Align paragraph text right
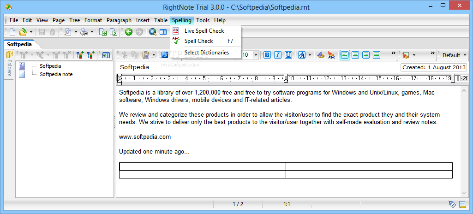Screen dimensions: 473x214 click(x=366, y=55)
